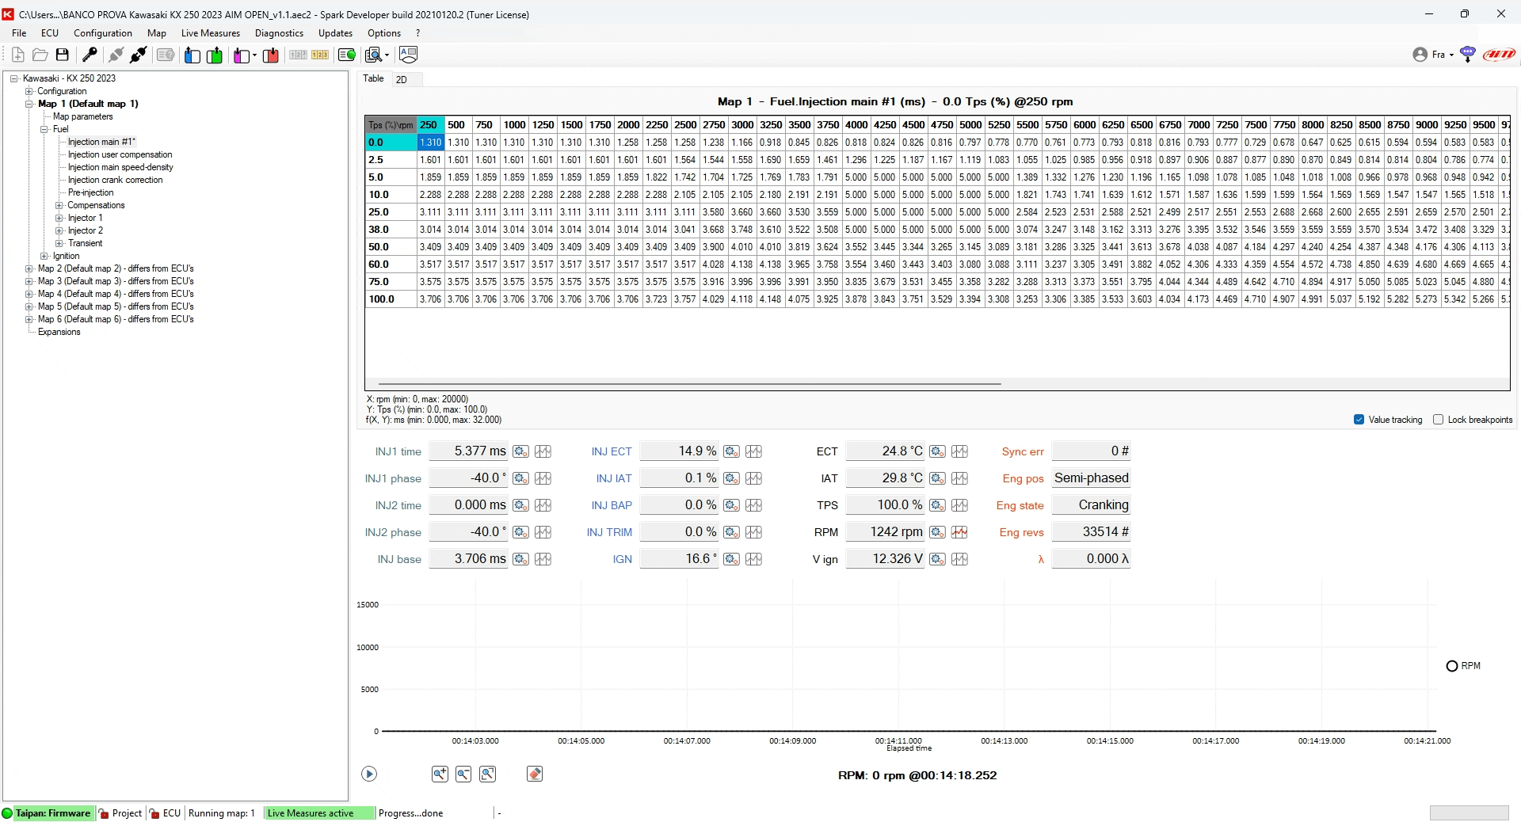Click the horizontal scrollbar under the fuel table
Screen dimensions: 1521x822
[x=689, y=384]
